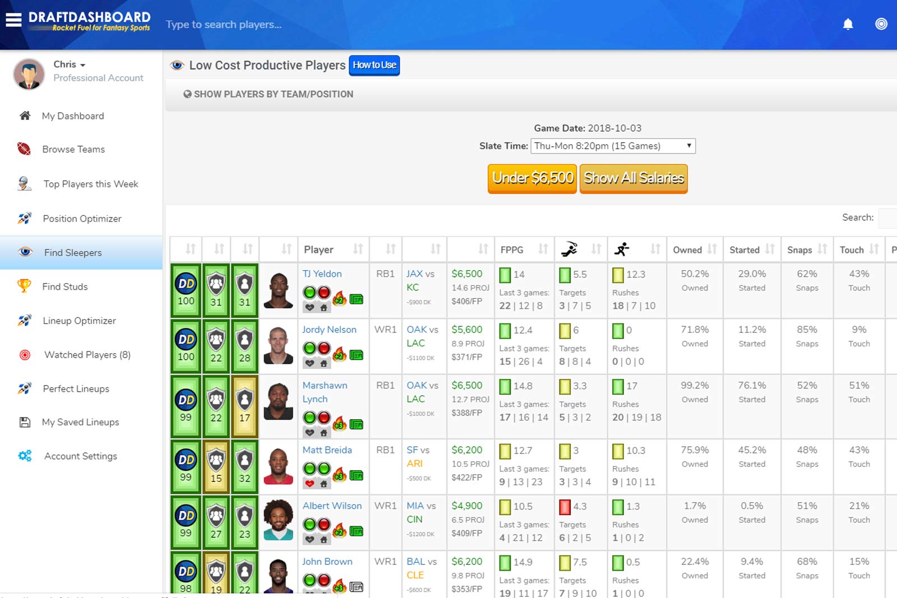897x598 pixels.
Task: Click the target icon in the header
Action: click(x=881, y=24)
